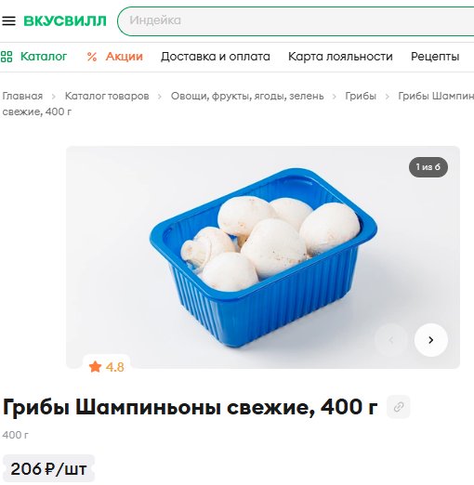Show next product photo with right arrow
The height and width of the screenshot is (485, 474).
[430, 340]
